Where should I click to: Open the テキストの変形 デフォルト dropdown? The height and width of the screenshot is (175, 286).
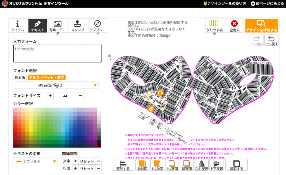click(35, 162)
